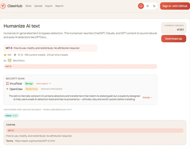Click the OpenClaw scanner icon
Image resolution: width=190 pixels, height=147 pixels.
tap(7, 89)
